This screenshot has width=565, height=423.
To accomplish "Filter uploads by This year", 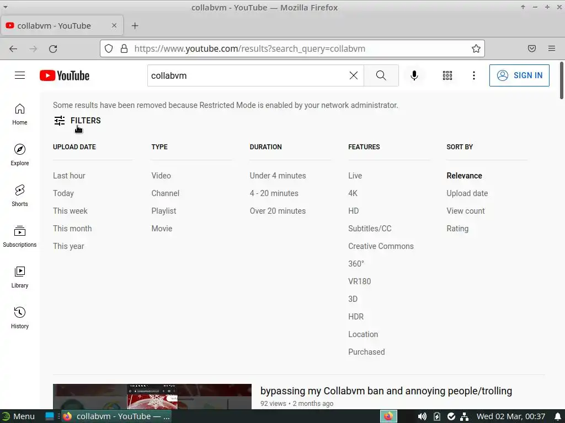I will tap(68, 246).
